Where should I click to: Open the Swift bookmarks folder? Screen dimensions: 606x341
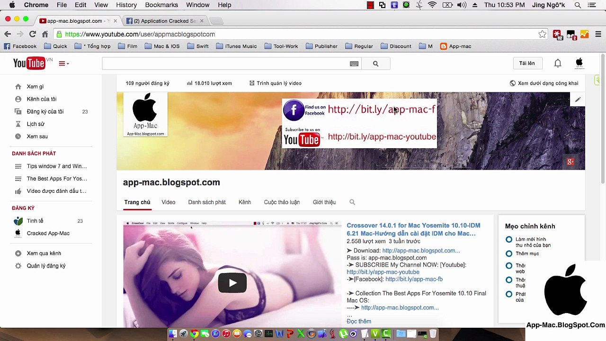198,46
